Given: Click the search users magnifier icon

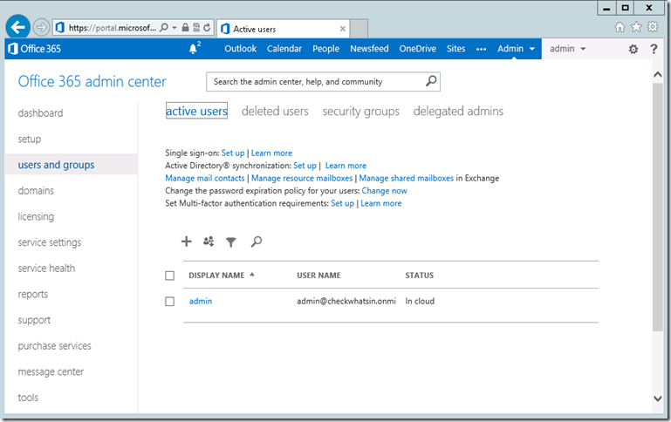Looking at the screenshot, I should [x=257, y=242].
